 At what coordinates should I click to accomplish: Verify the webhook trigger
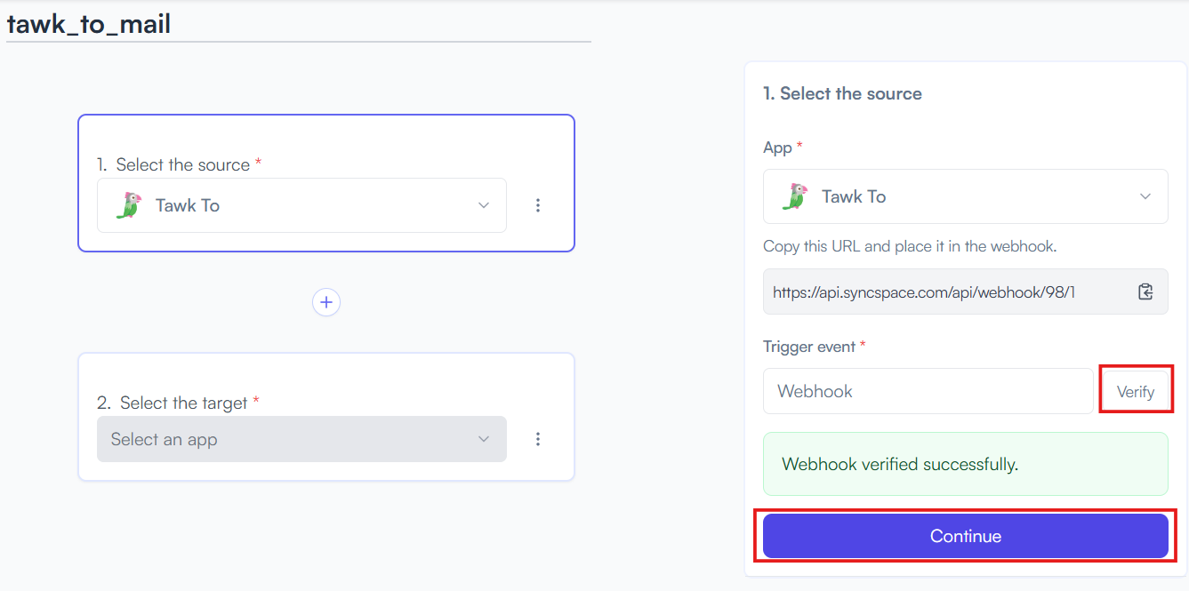[x=1136, y=391]
